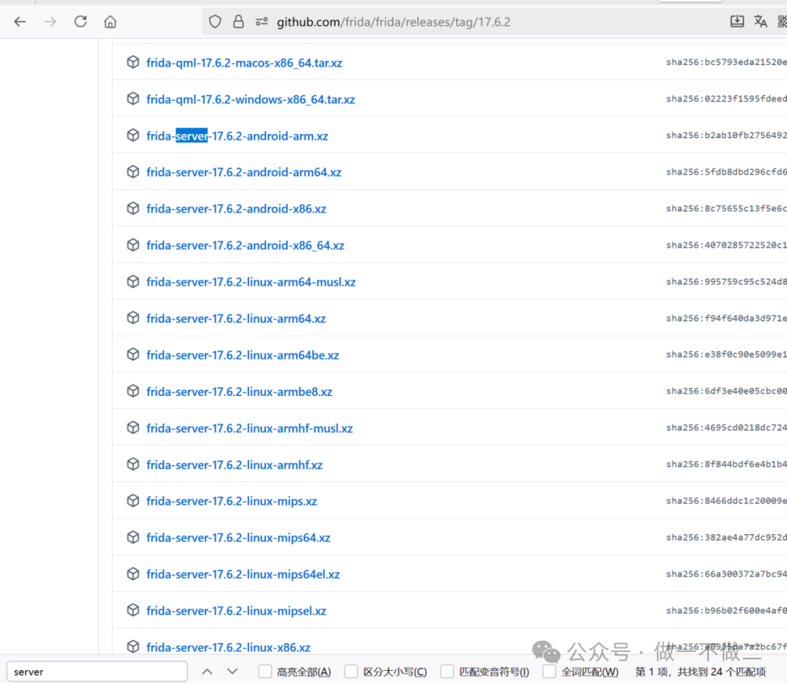Click the tracking protection shield icon
Screen dimensions: 787x683
pyautogui.click(x=213, y=21)
